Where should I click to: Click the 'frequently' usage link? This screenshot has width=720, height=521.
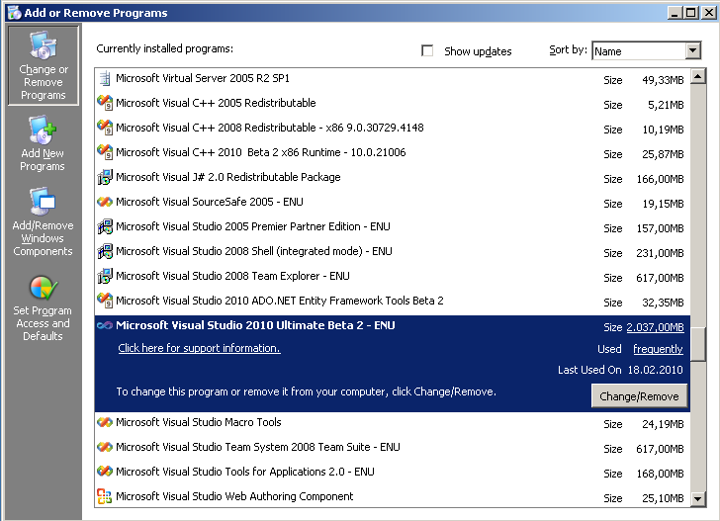coord(658,349)
